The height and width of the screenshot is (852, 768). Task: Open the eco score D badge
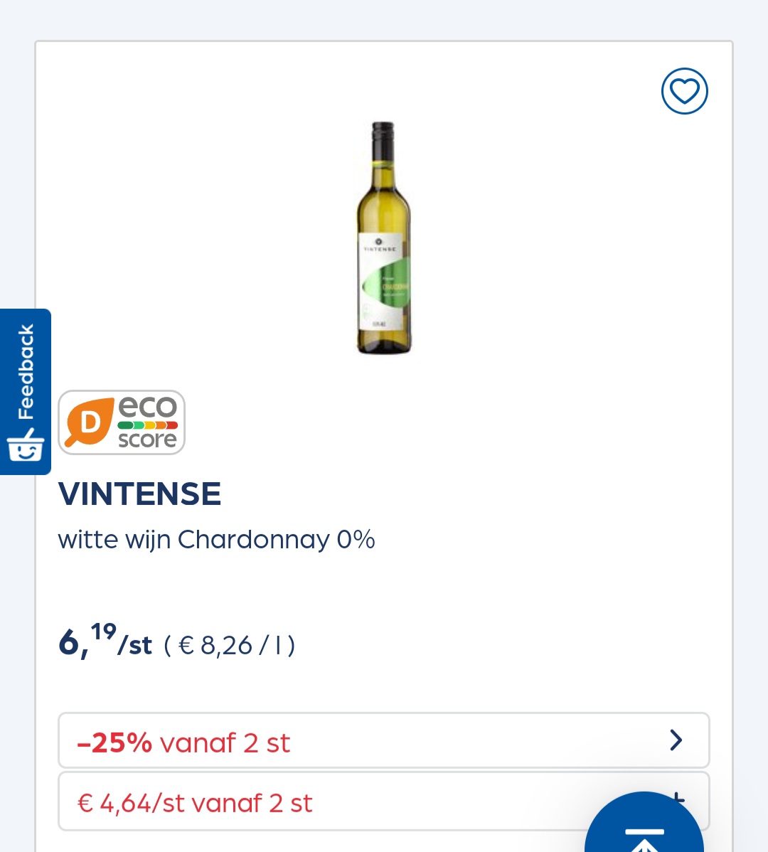pos(122,422)
